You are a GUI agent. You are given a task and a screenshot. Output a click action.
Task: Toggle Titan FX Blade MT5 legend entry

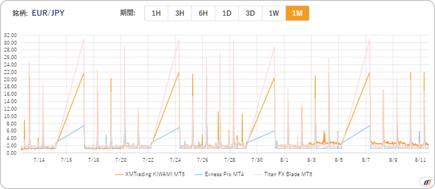[283, 174]
